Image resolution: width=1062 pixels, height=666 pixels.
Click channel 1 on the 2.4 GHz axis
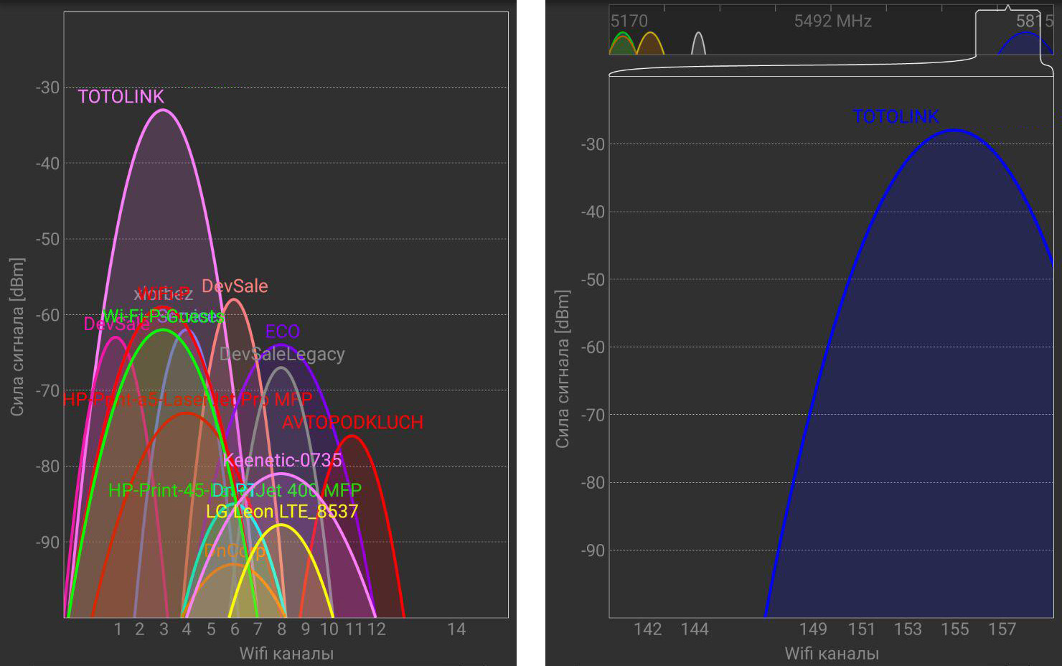coord(118,629)
